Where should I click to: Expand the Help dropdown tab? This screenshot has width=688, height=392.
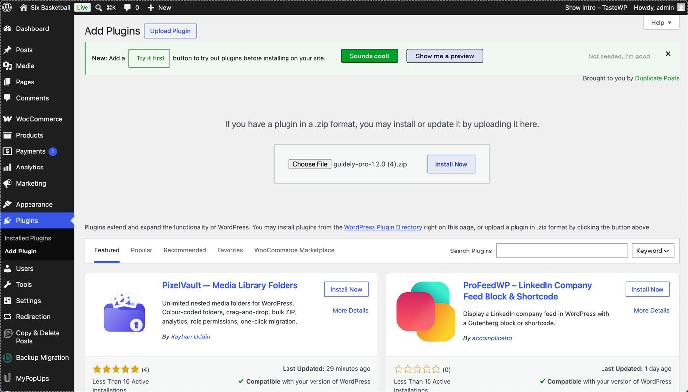661,22
